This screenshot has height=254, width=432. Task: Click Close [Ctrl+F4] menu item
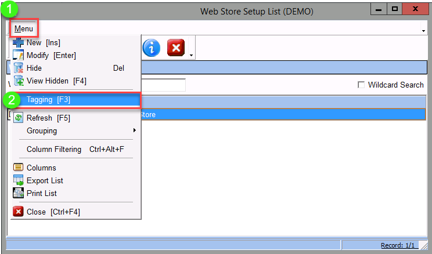pyautogui.click(x=53, y=212)
